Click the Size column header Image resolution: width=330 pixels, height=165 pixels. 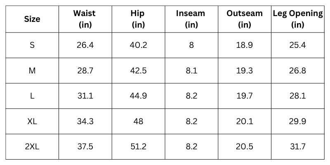32,19
